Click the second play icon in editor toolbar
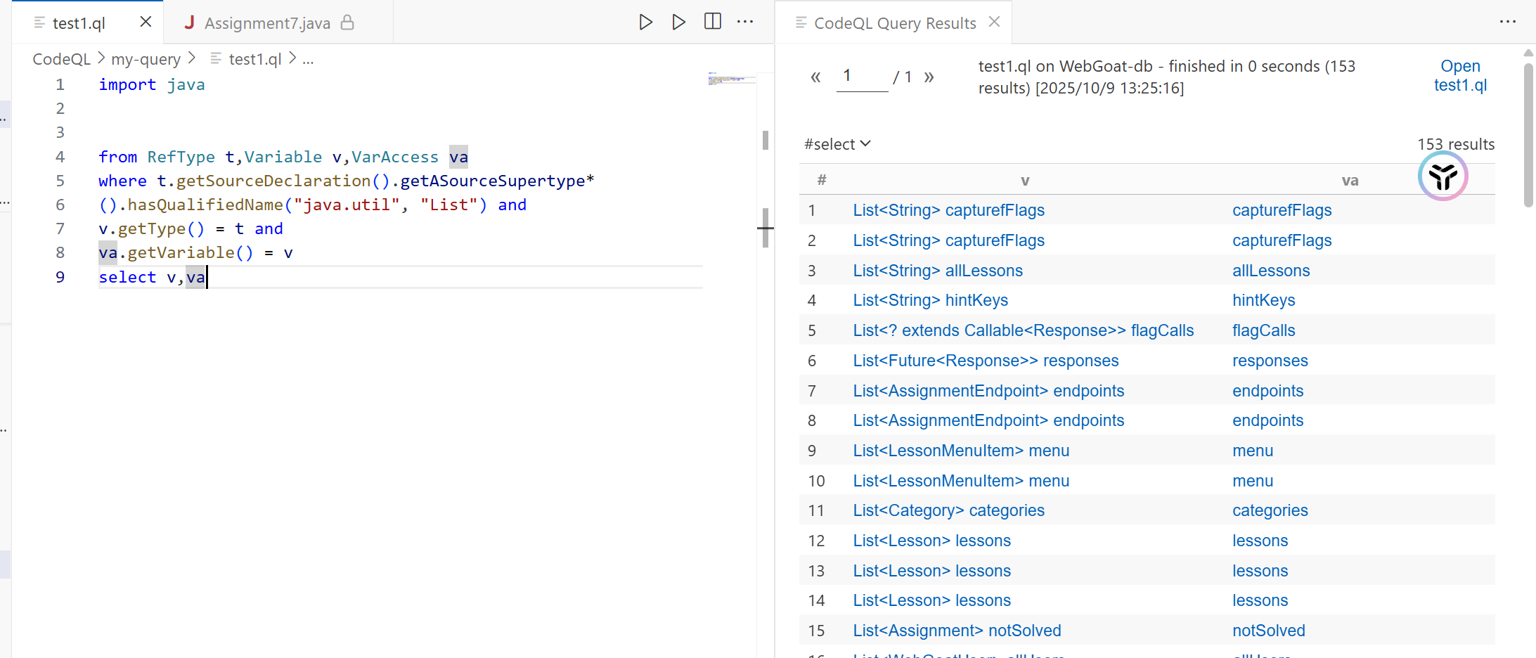 click(678, 22)
